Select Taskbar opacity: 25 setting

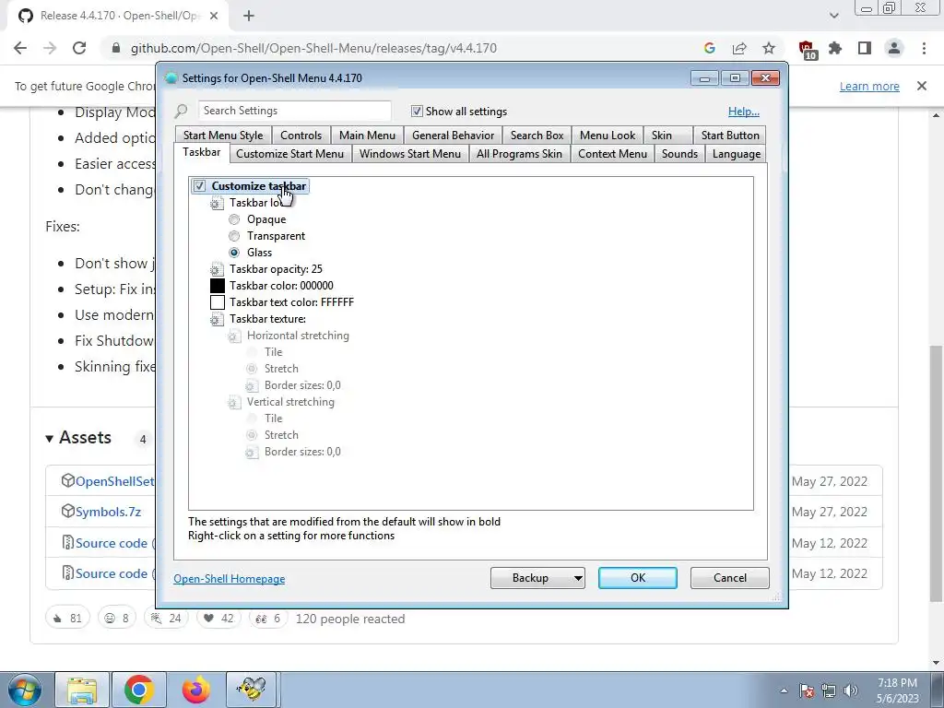pos(276,269)
